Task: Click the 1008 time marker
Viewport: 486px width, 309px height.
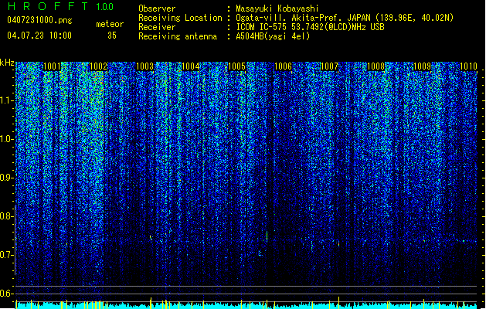Action: click(x=376, y=66)
